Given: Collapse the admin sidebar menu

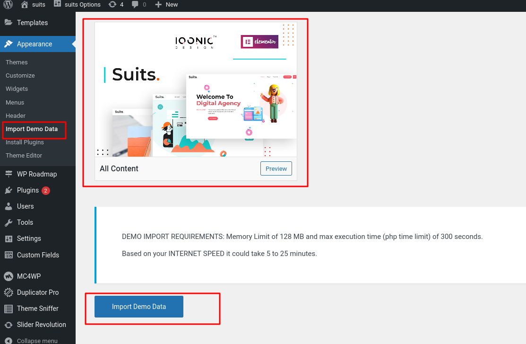Looking at the screenshot, I should click(x=38, y=340).
